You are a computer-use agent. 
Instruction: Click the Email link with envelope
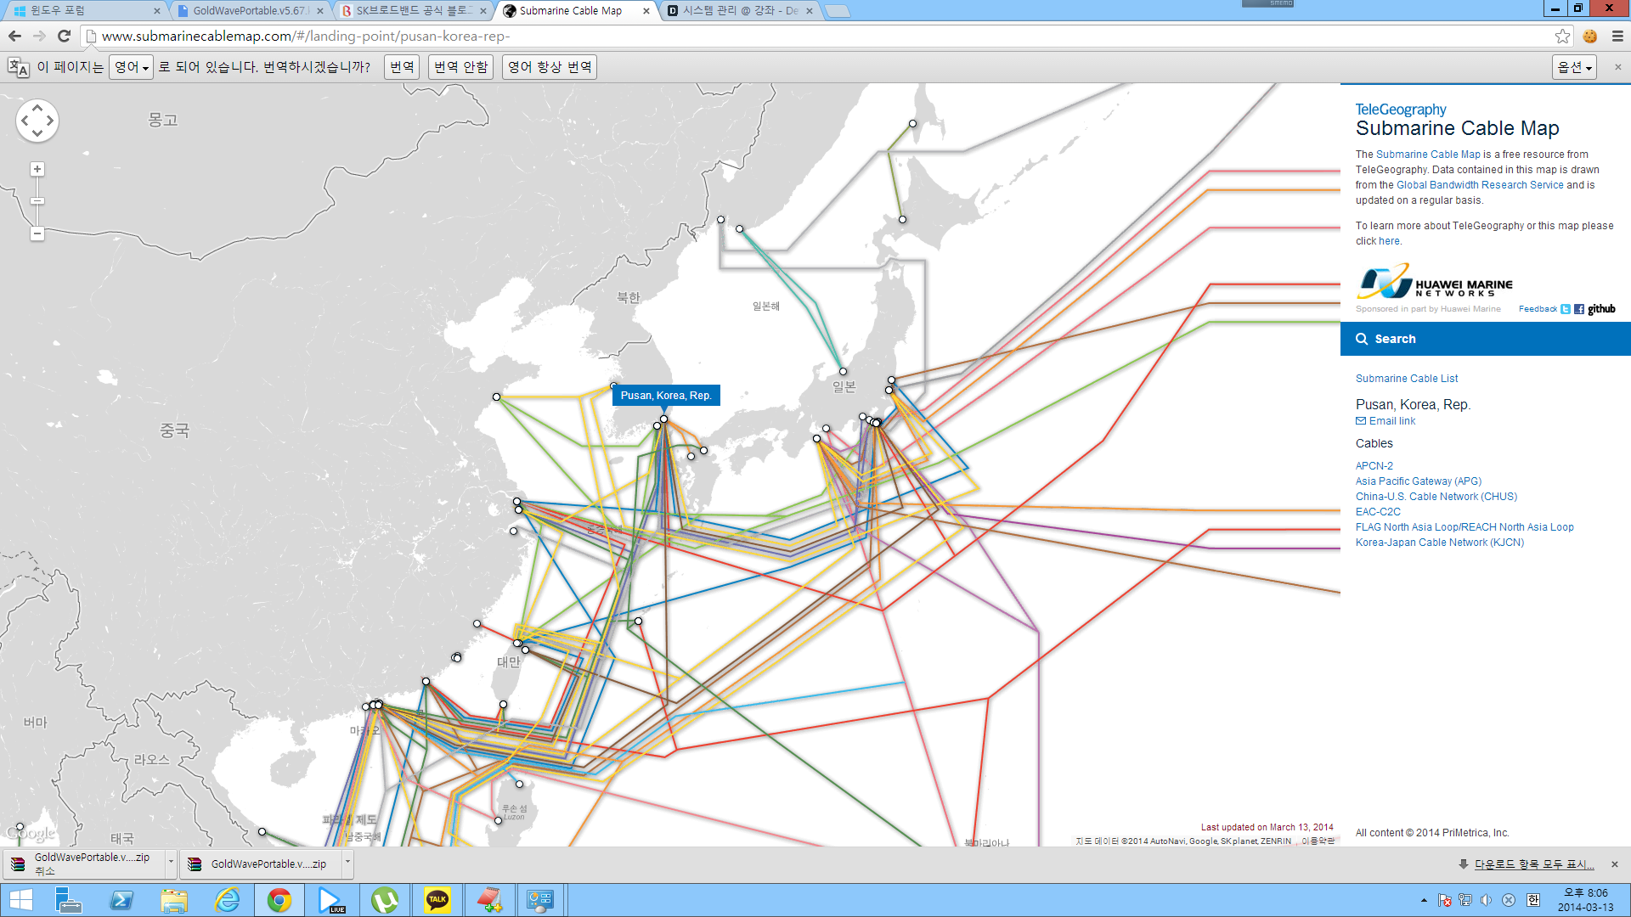click(x=1386, y=421)
